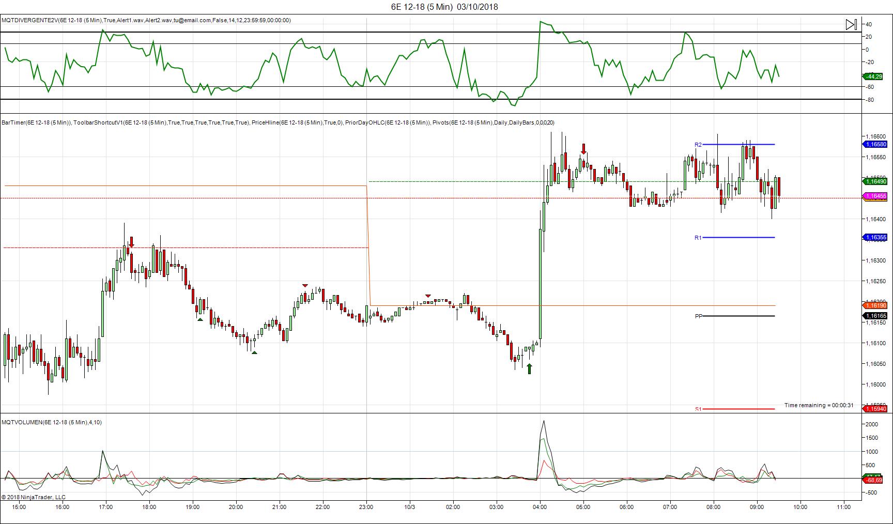This screenshot has height=524, width=893.
Task: Click the orange 1,16190 price marker
Action: click(876, 306)
